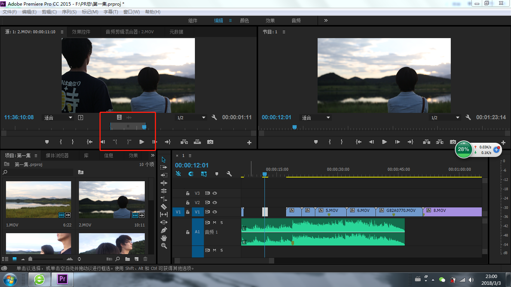This screenshot has width=511, height=287.
Task: Click Export Frame camera in Source monitor
Action: click(x=210, y=142)
